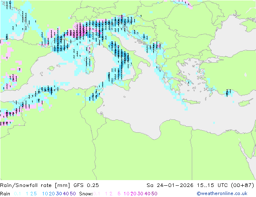Image resolution: width=256 pixels, height=197 pixels.
Task: Select the 'GFS 0.25' model label
Action: [86, 185]
